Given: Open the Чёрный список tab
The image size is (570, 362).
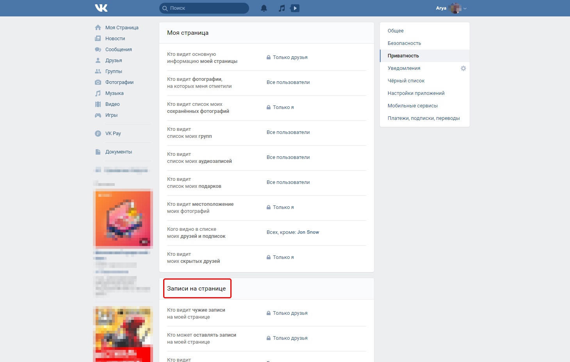Looking at the screenshot, I should pyautogui.click(x=425, y=81).
